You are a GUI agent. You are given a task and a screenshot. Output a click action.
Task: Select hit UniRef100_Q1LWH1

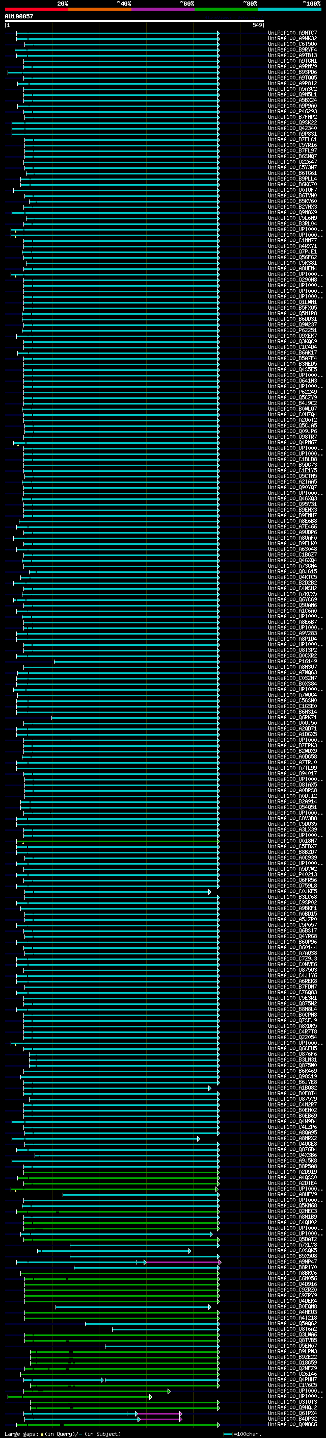[x=292, y=302]
